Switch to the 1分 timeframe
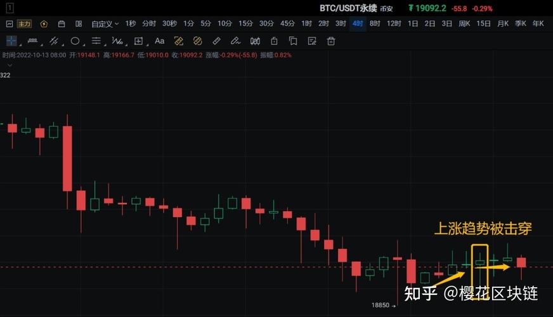 tap(189, 23)
